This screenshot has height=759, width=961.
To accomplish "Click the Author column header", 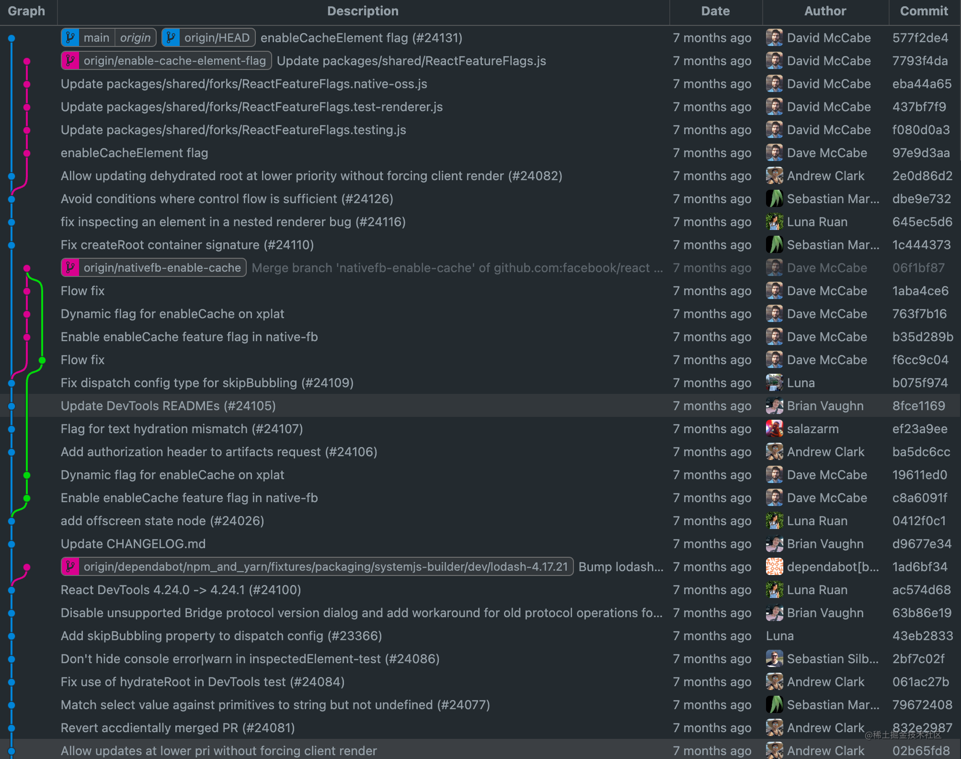I will [825, 11].
